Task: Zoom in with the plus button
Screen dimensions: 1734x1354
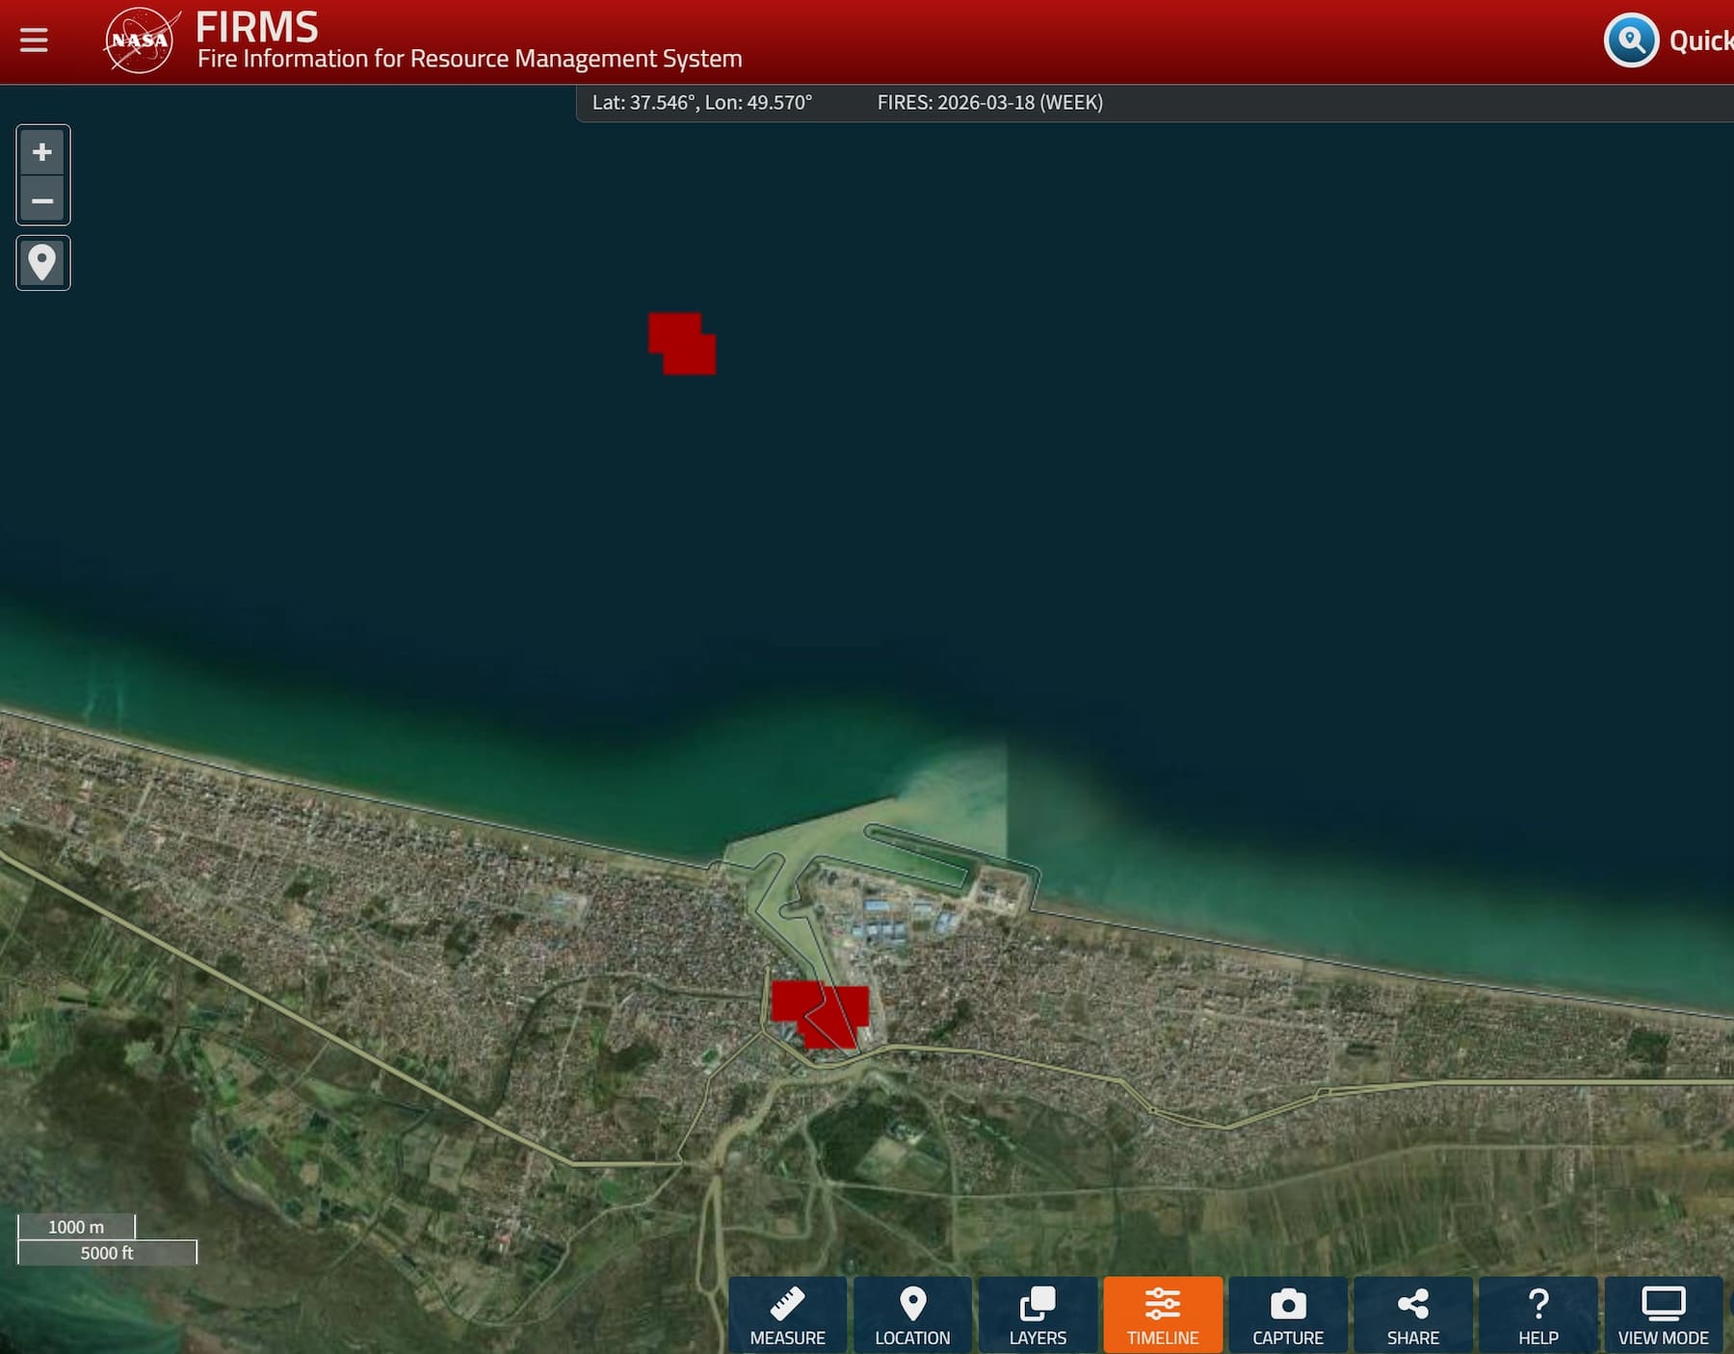Action: pyautogui.click(x=42, y=152)
